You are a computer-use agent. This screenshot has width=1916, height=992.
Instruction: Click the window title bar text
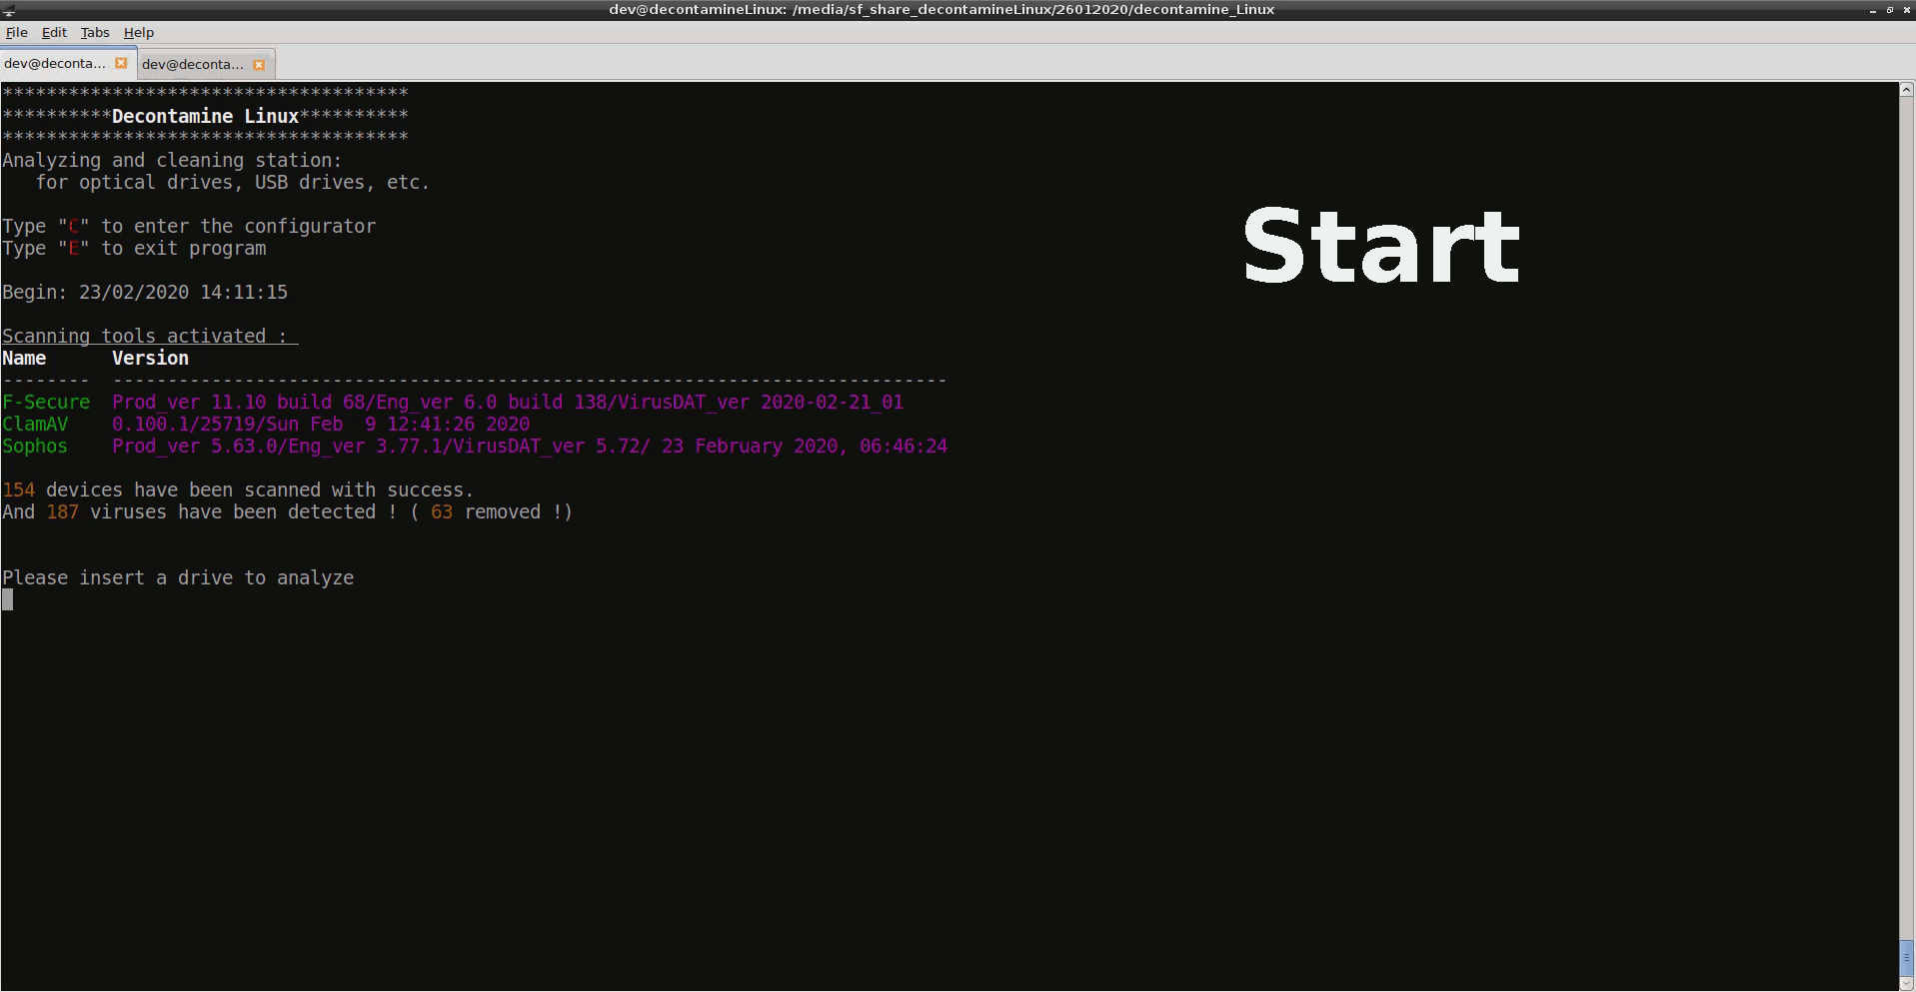click(941, 10)
